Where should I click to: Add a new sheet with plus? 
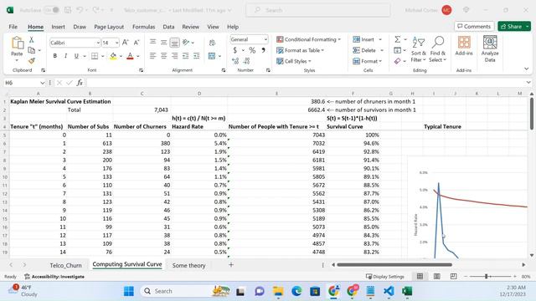click(231, 265)
